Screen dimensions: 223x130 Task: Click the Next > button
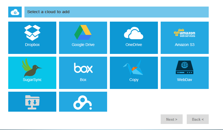(x=172, y=119)
